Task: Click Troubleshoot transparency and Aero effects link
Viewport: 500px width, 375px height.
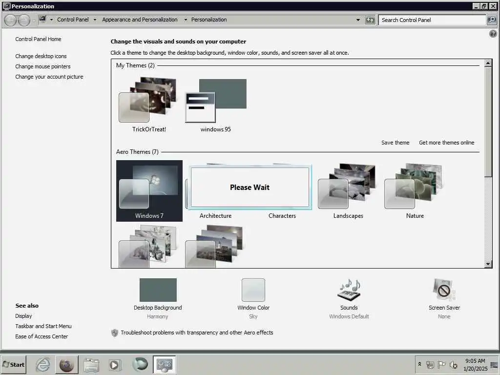Action: pos(197,333)
